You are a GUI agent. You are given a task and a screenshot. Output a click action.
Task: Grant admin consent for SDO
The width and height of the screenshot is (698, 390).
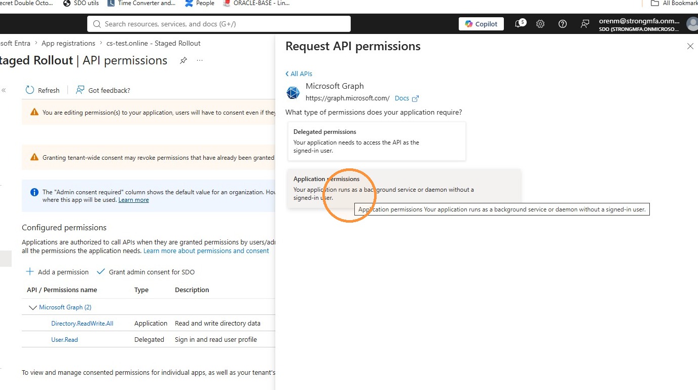[x=145, y=272]
